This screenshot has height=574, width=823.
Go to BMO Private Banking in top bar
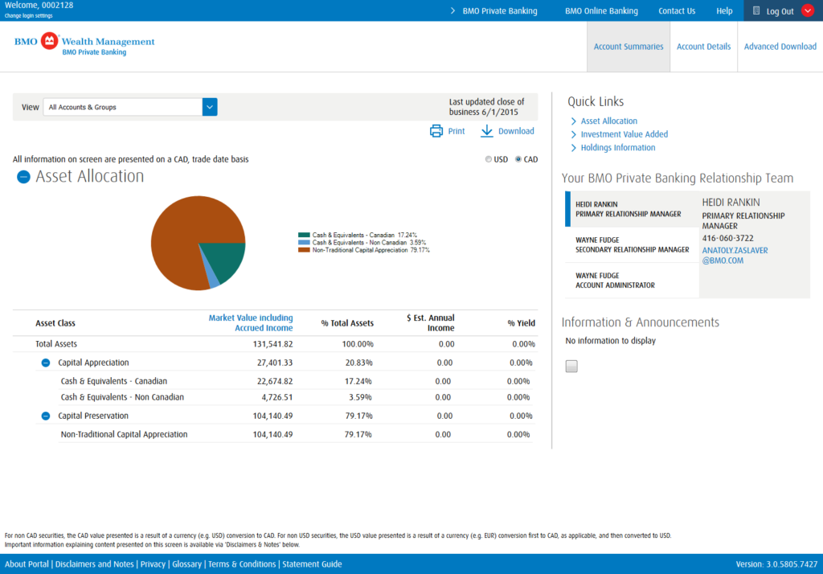[500, 11]
